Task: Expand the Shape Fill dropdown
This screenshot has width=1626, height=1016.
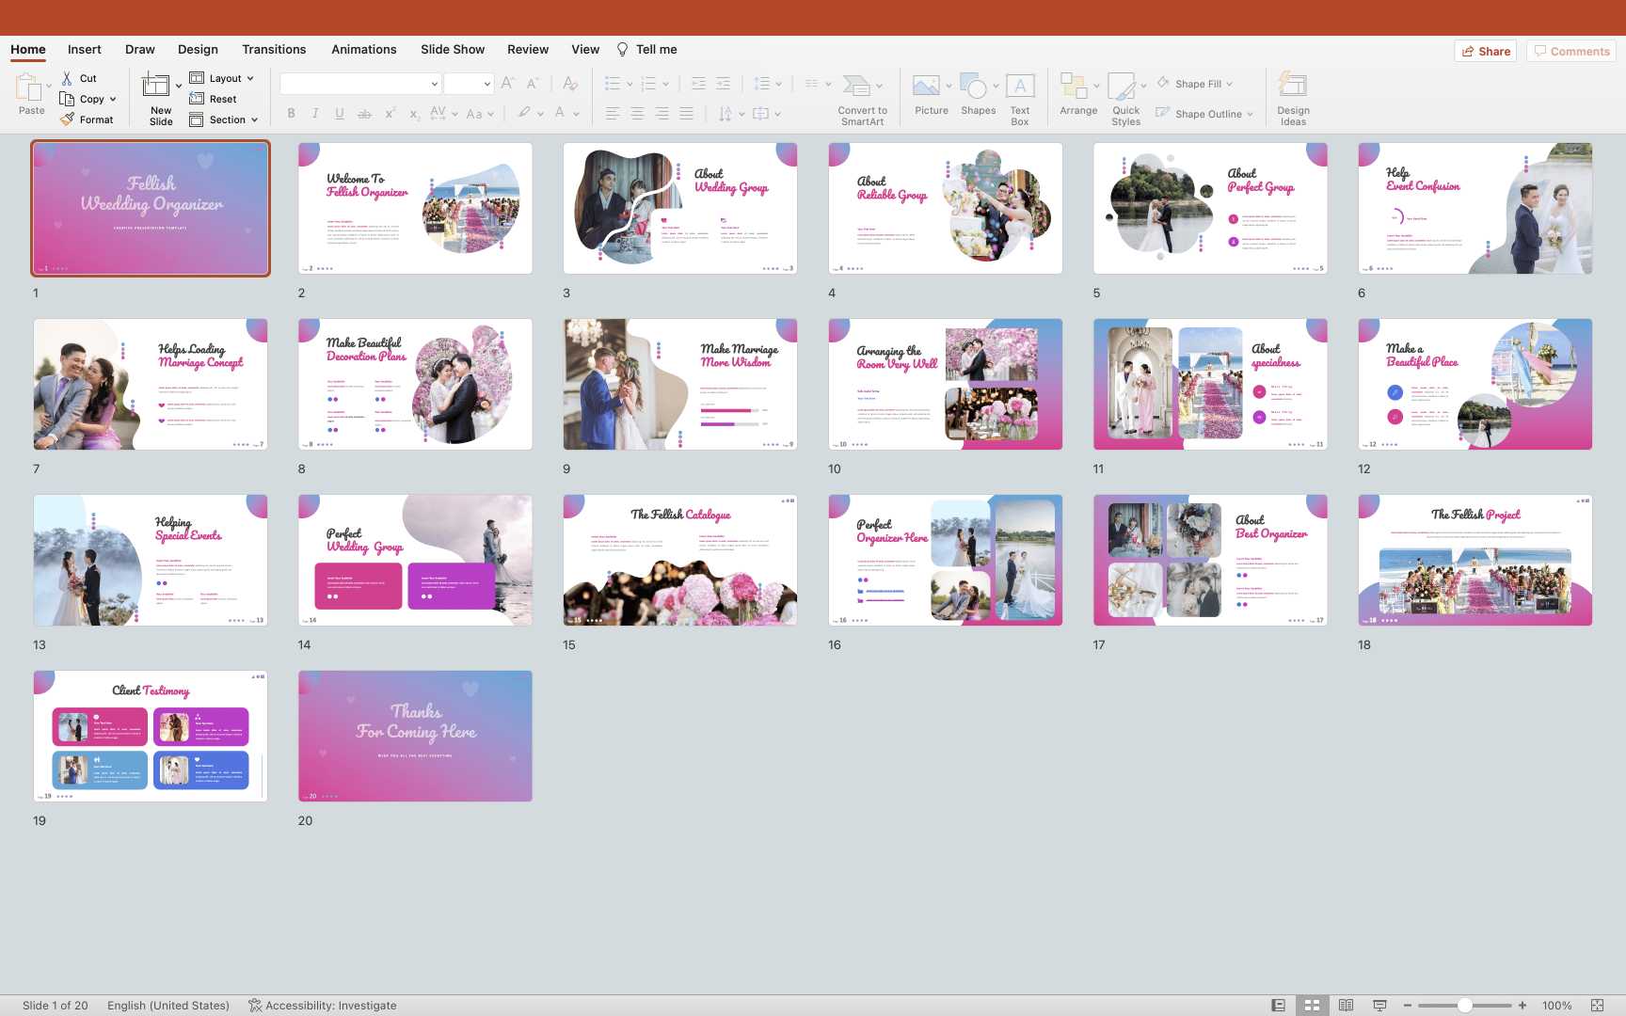Action: point(1229,85)
